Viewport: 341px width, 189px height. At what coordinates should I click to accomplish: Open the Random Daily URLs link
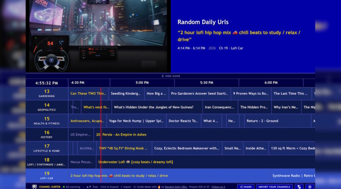tap(175, 187)
